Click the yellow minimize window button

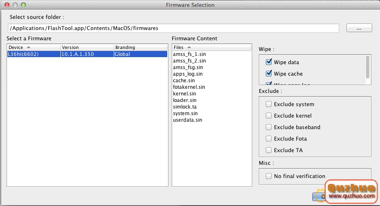tap(15, 5)
